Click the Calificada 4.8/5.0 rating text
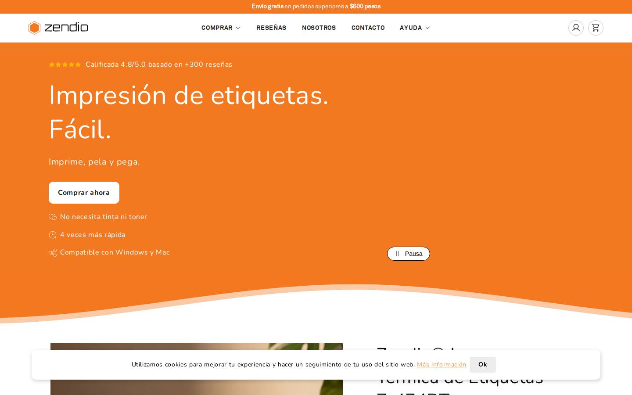Screen dimensions: 632x395 click(x=159, y=65)
